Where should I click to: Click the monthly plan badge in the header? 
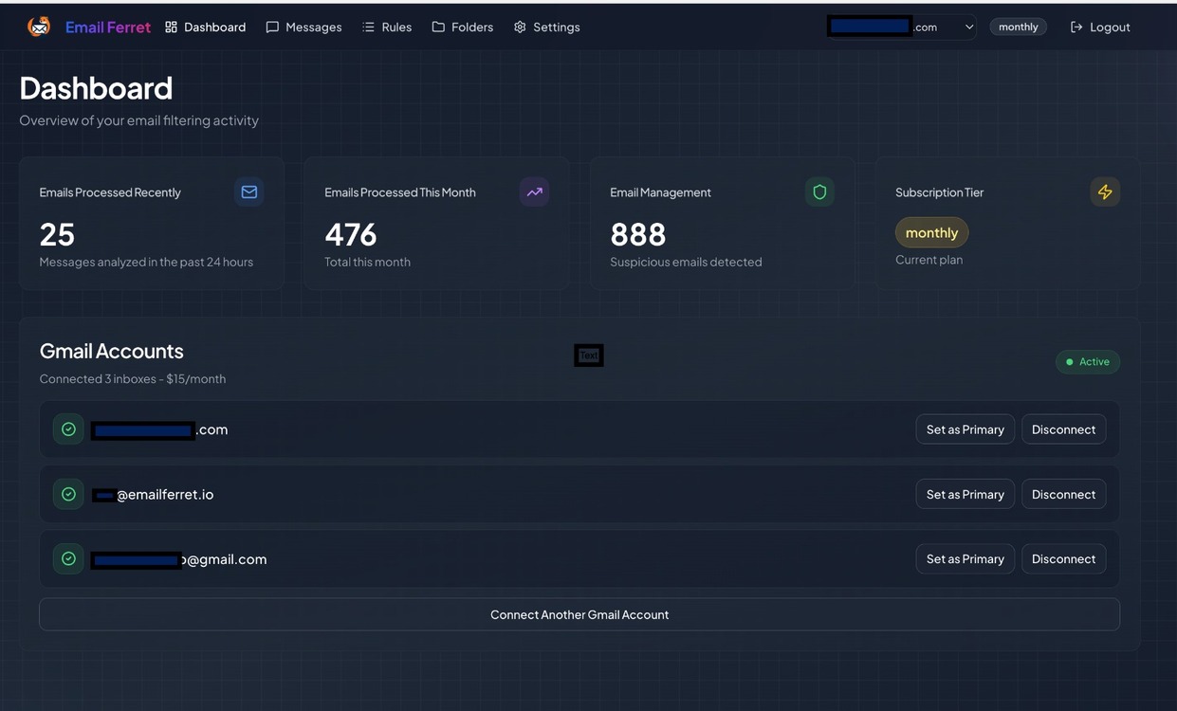pyautogui.click(x=1018, y=27)
